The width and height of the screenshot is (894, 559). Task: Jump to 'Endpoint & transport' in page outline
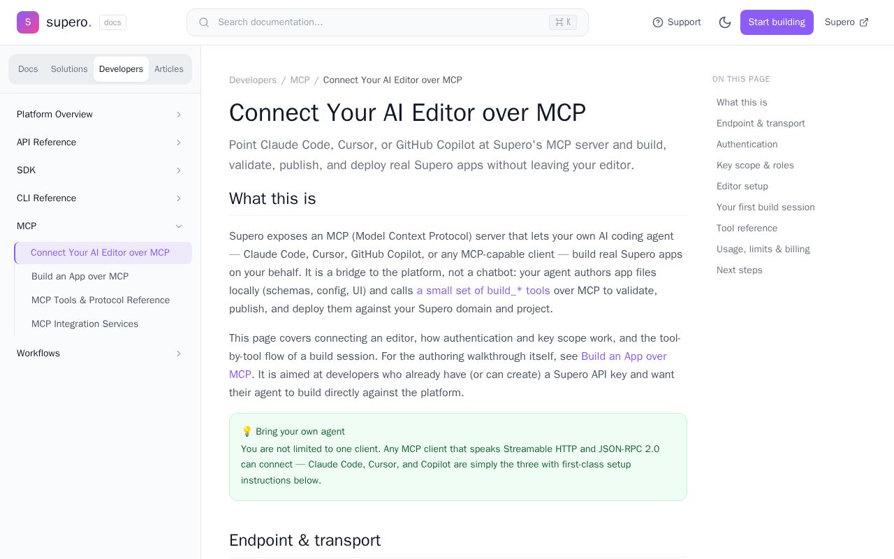[x=761, y=124]
